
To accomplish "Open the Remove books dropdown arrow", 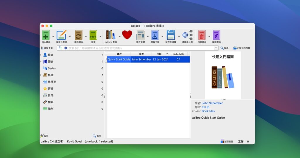I will pos(209,37).
